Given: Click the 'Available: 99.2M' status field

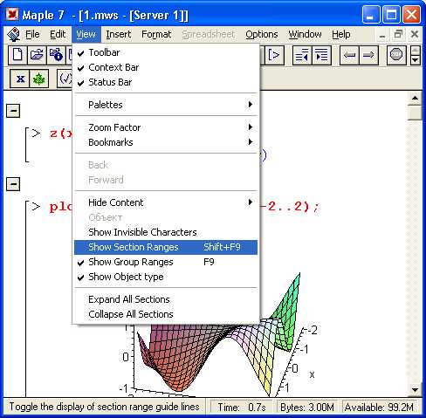Looking at the screenshot, I should coord(379,407).
